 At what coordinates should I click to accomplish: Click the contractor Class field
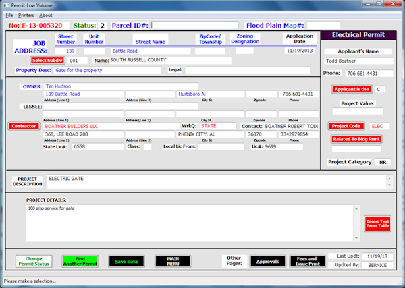[x=147, y=146]
